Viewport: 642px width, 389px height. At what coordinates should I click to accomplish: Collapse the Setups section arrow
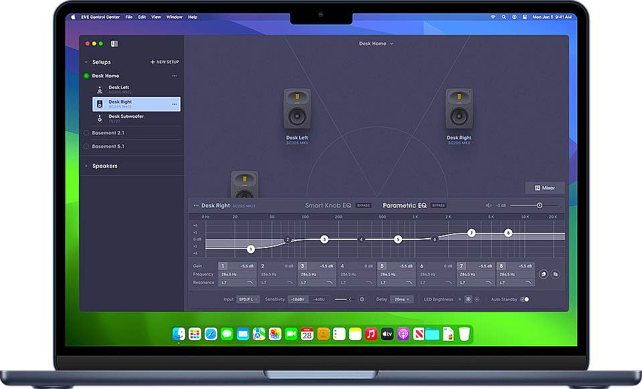(x=86, y=62)
